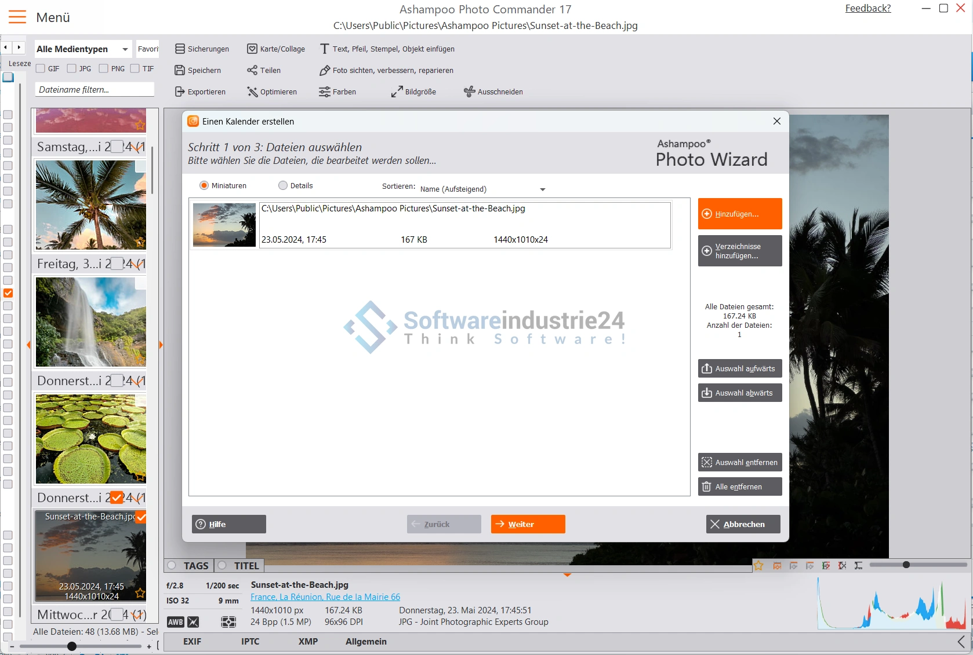Switch to the EXIF tab

point(192,642)
